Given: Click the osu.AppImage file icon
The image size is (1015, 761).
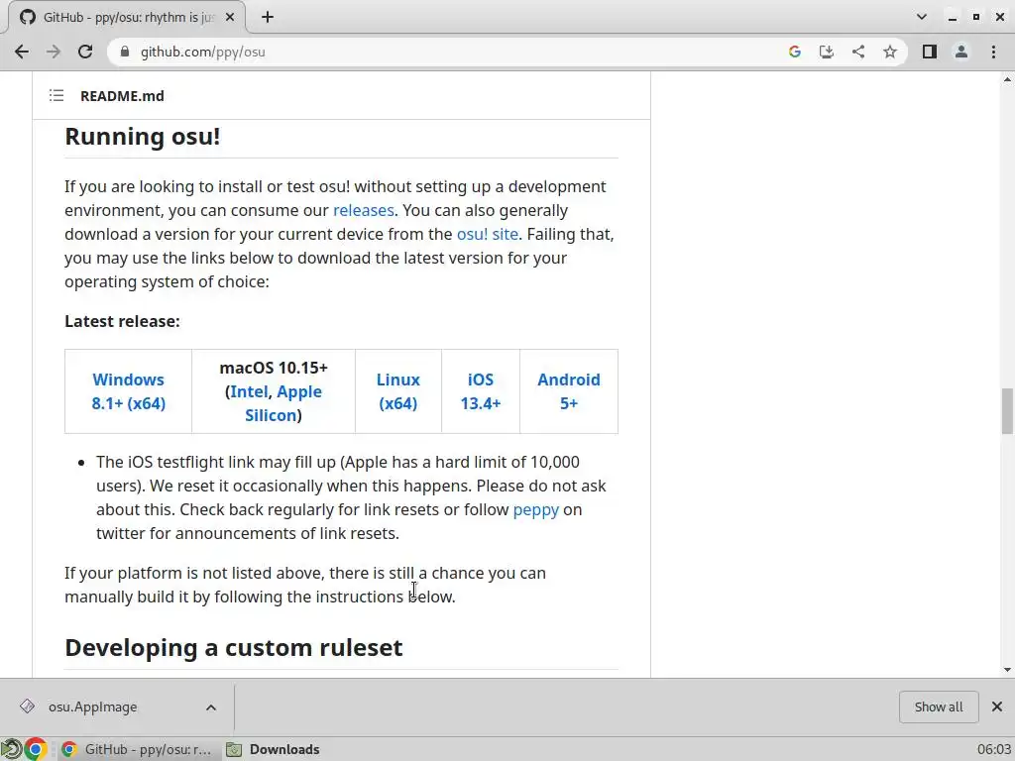Looking at the screenshot, I should (27, 707).
